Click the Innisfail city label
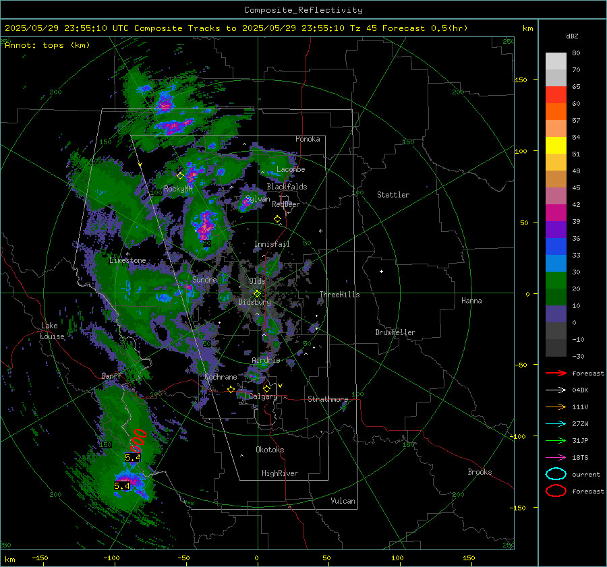The height and width of the screenshot is (567, 607). pyautogui.click(x=272, y=244)
